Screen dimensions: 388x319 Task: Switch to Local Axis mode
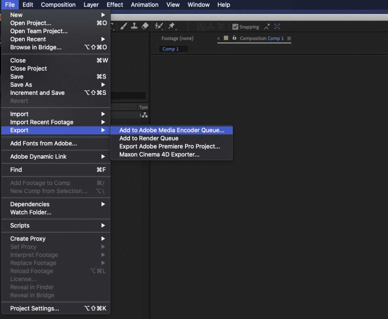pos(200,26)
